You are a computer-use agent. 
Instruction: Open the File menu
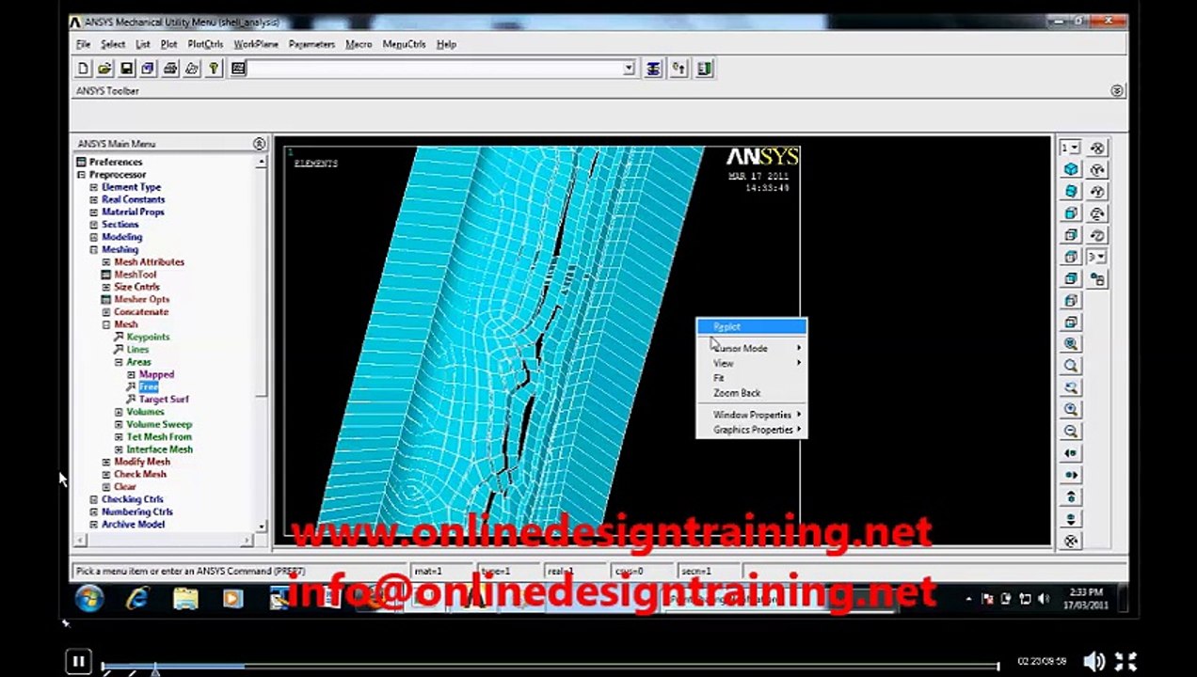pyautogui.click(x=83, y=44)
